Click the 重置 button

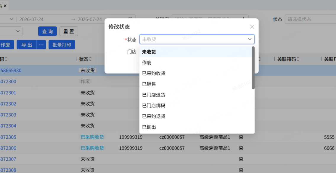coord(69,31)
